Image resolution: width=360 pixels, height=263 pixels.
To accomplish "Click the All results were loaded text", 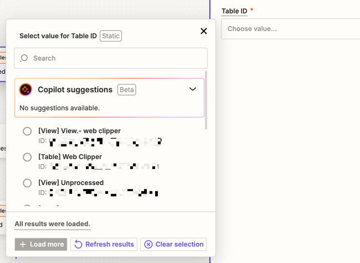I will pos(52,224).
